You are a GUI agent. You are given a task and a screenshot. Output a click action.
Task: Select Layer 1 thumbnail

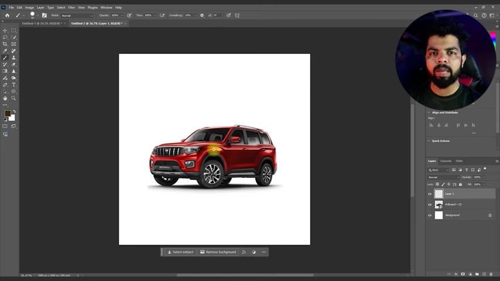[439, 194]
